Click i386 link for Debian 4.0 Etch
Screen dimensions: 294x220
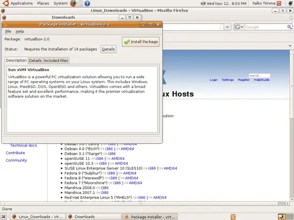109,149
